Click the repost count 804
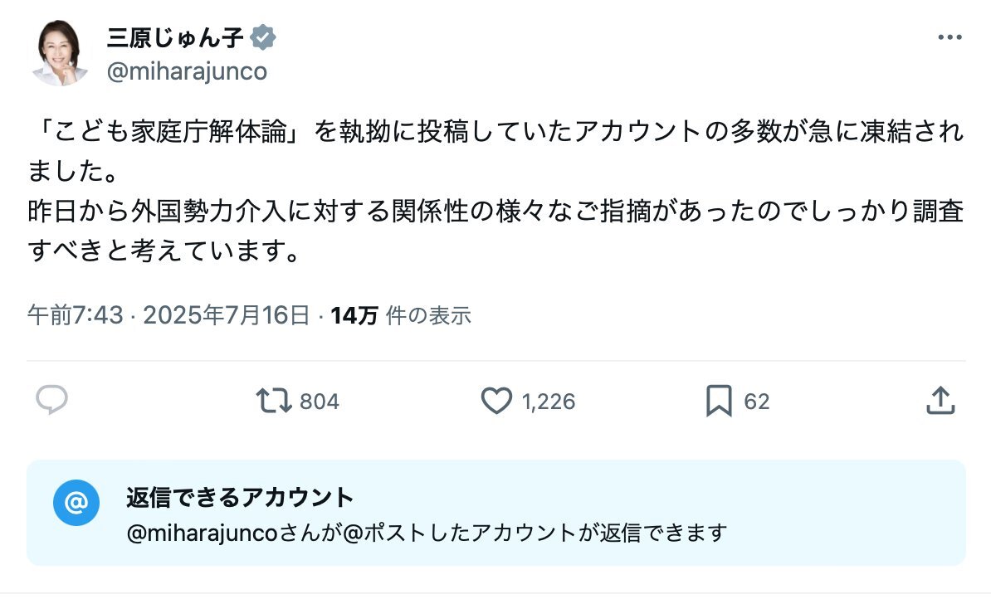991x604 pixels. click(319, 402)
